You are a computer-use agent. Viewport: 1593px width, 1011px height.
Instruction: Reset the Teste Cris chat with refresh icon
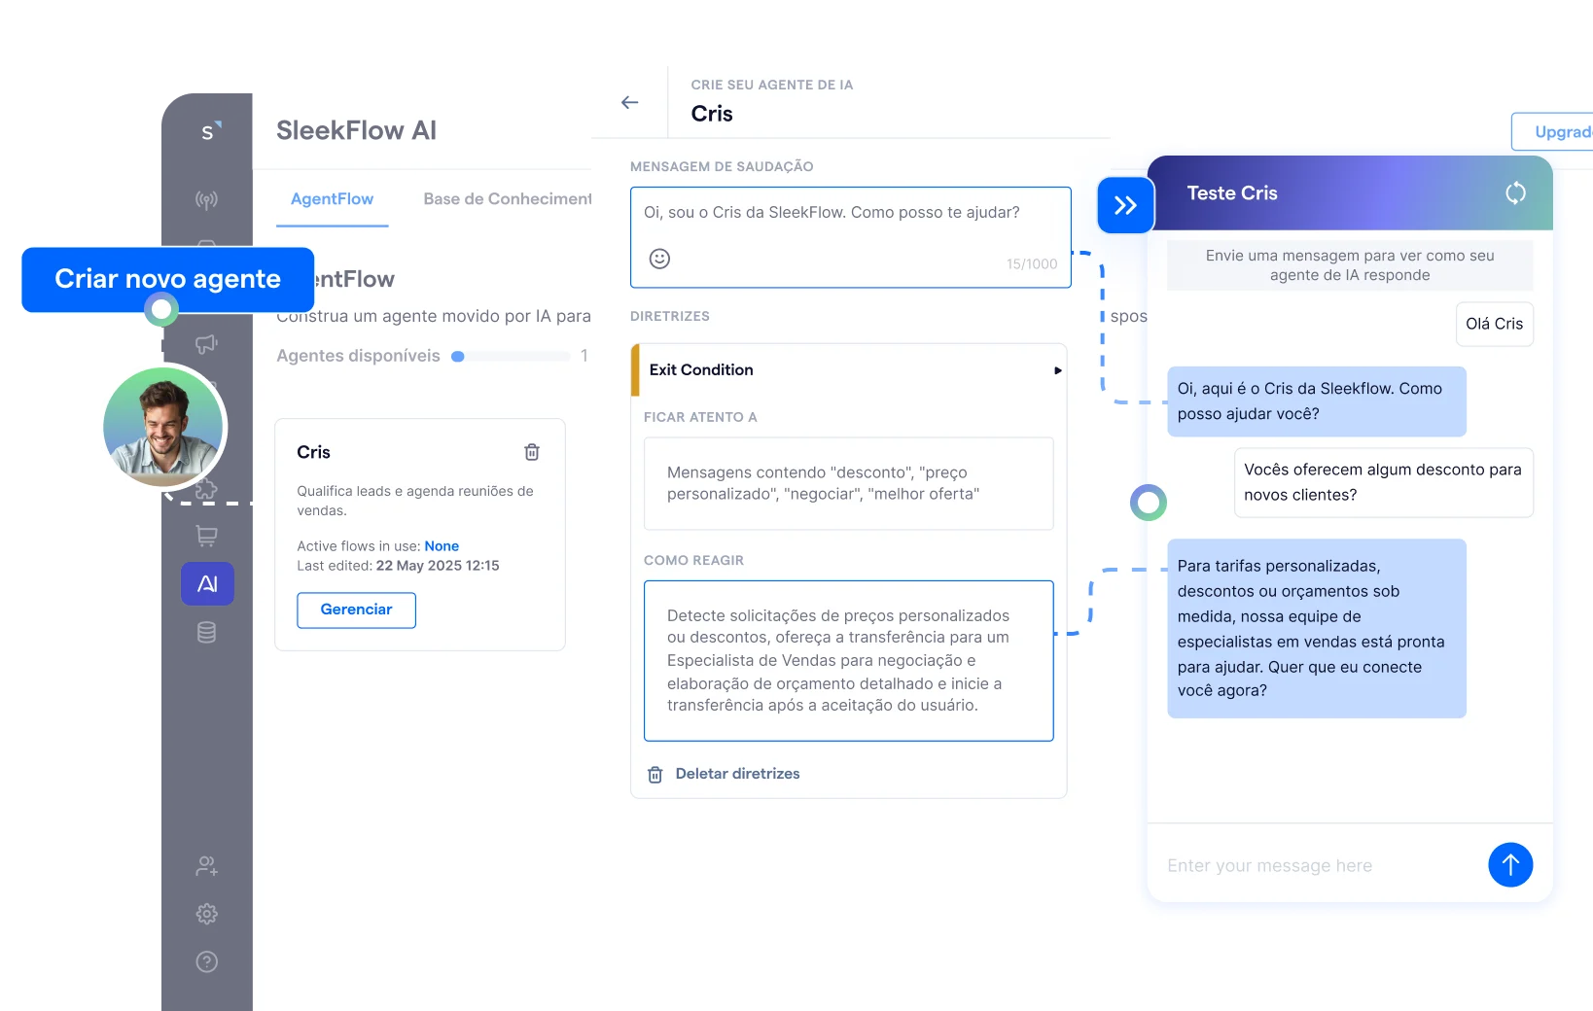coord(1515,192)
